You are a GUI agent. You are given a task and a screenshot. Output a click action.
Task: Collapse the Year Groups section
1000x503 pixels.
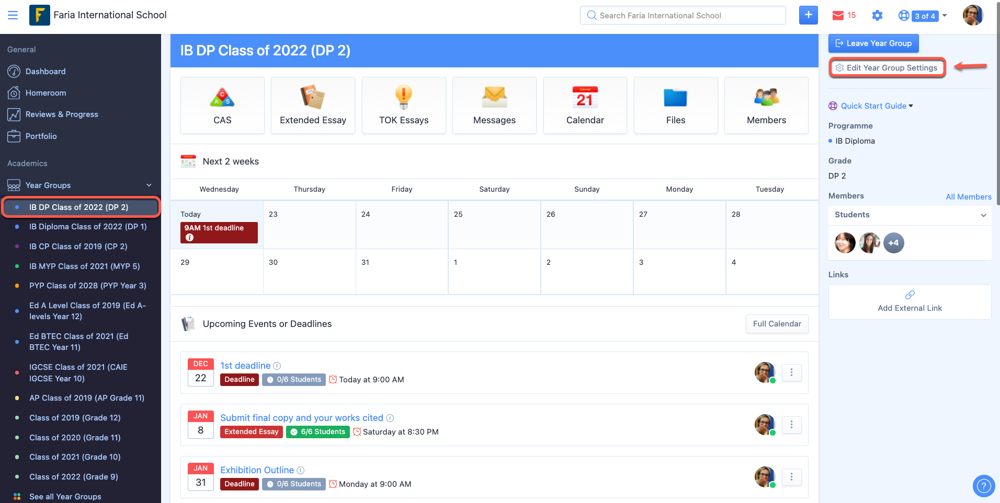coord(149,185)
